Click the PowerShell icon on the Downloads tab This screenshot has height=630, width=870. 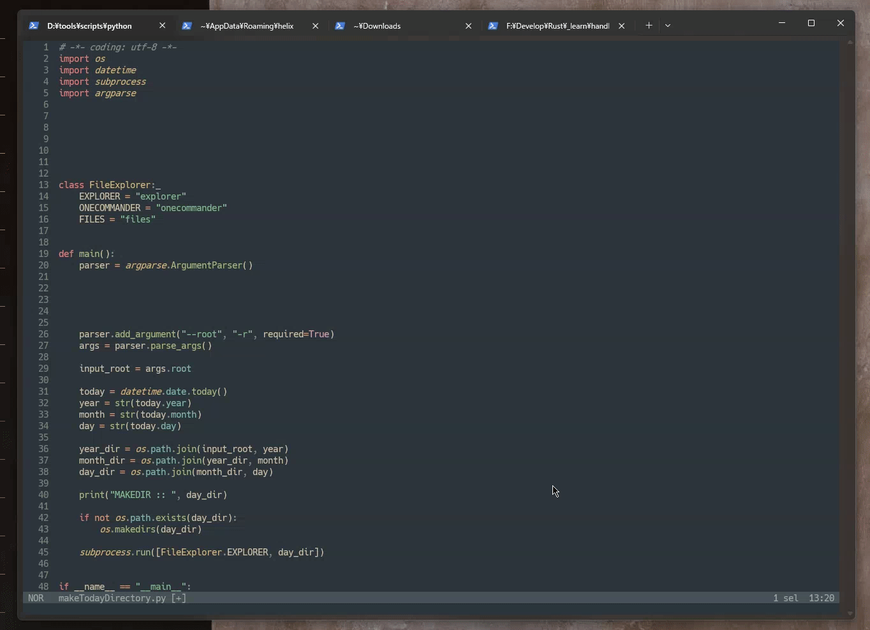(x=341, y=26)
